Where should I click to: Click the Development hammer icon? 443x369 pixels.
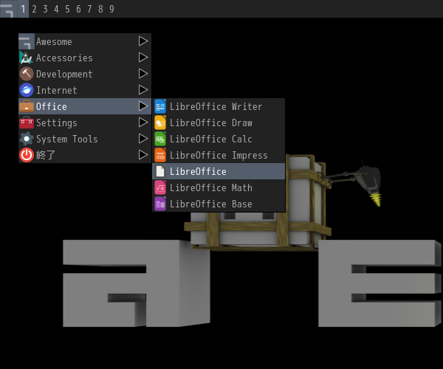[27, 74]
